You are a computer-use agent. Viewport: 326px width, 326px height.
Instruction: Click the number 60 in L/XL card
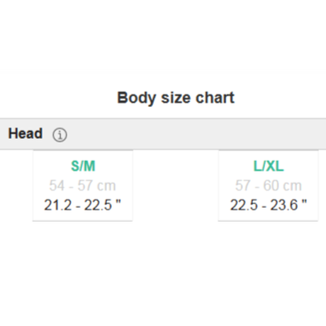(271, 186)
